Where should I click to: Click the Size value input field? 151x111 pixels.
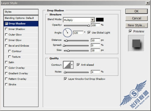click(95, 50)
